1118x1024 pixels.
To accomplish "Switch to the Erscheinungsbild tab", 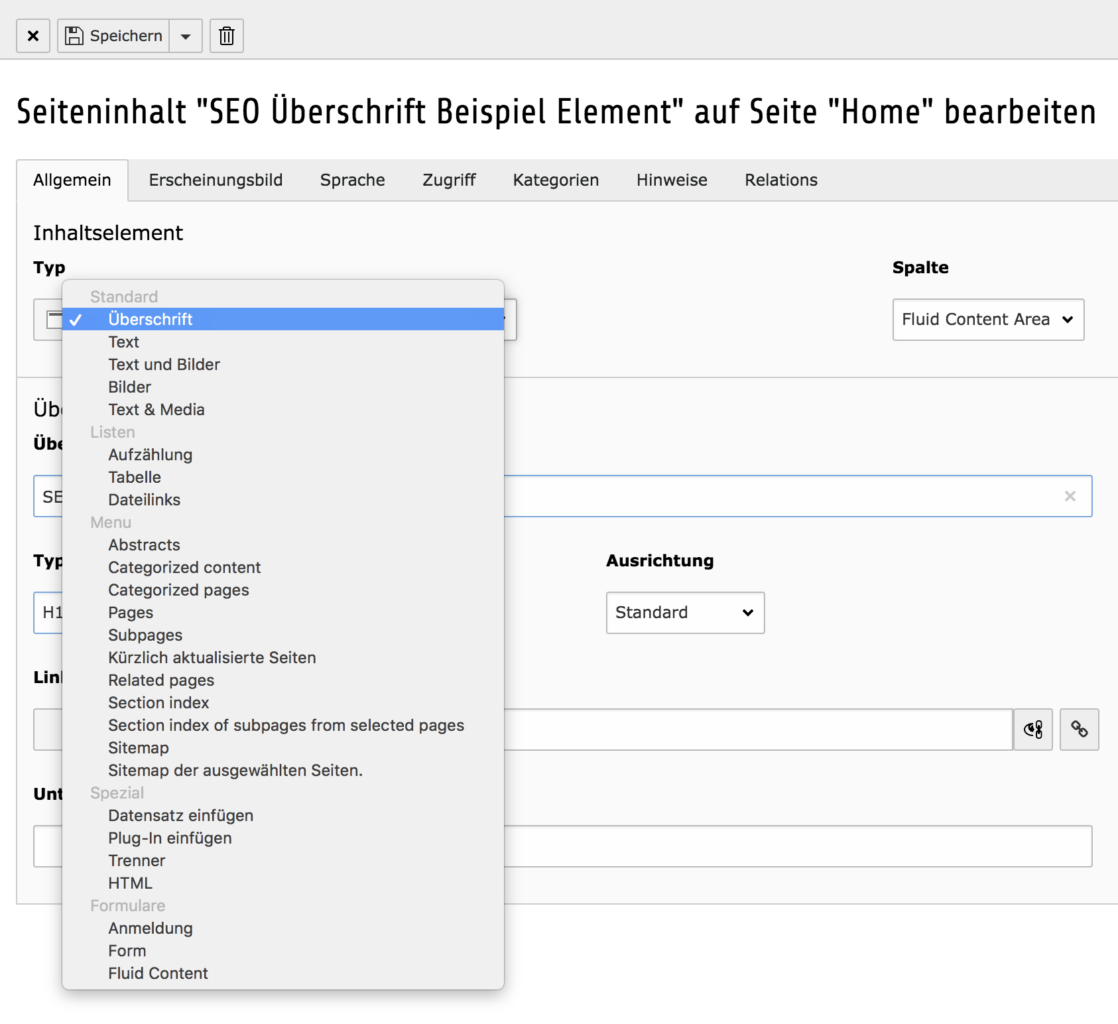I will [216, 180].
